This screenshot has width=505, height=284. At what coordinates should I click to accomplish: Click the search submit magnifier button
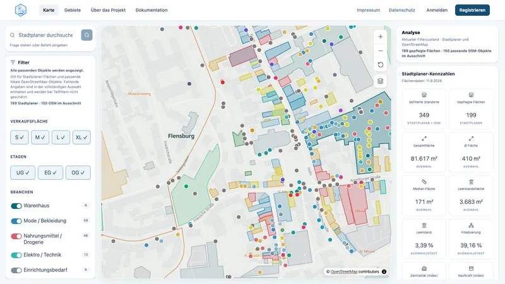(x=86, y=35)
